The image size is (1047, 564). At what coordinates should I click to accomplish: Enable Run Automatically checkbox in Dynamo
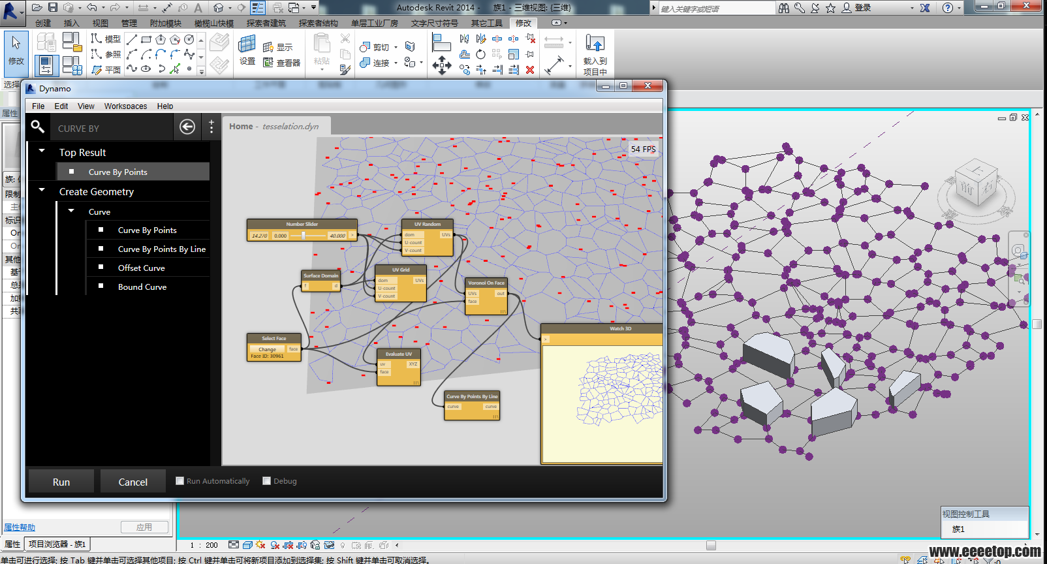pos(180,481)
